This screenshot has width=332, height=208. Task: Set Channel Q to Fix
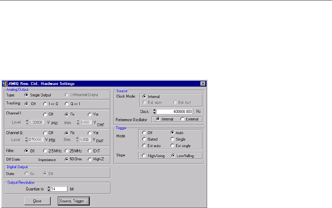67,133
